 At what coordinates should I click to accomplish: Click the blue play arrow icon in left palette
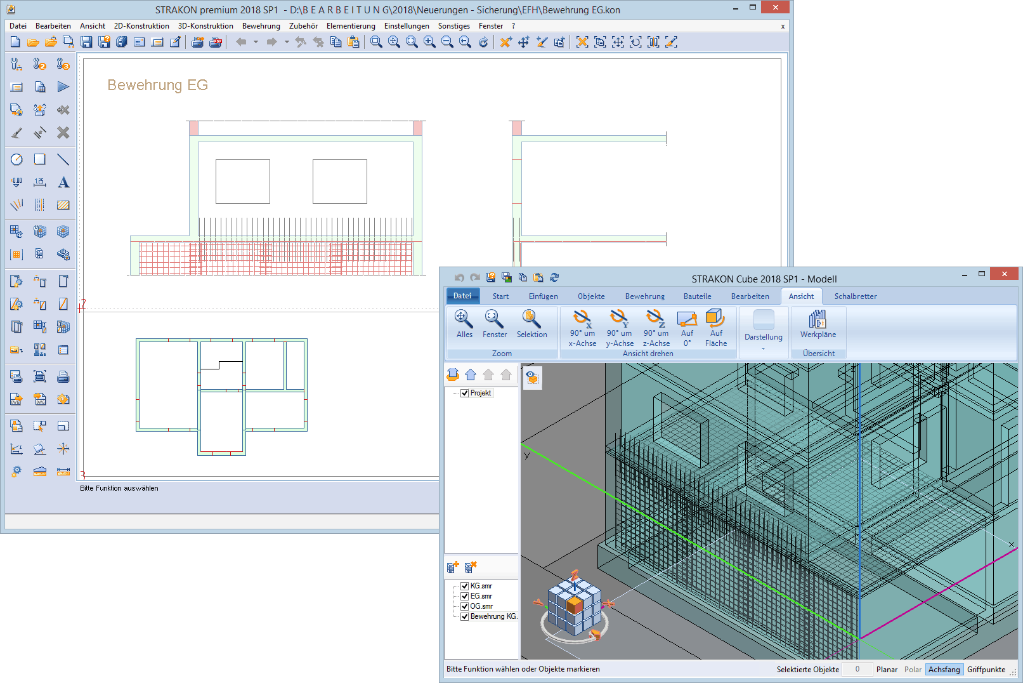click(x=63, y=87)
